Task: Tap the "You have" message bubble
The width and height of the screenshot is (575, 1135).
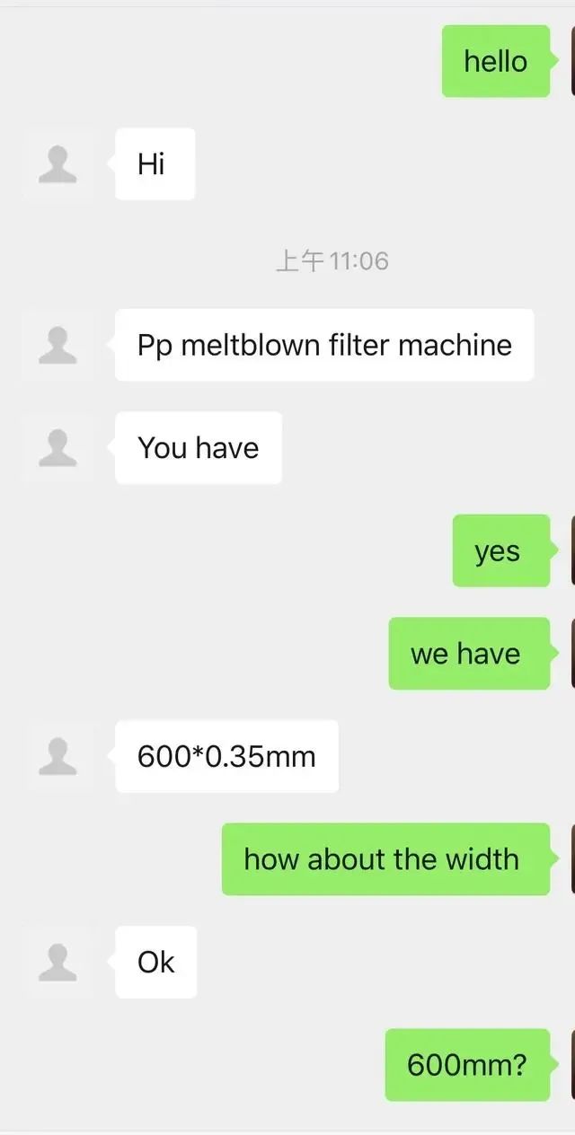Action: click(x=198, y=447)
